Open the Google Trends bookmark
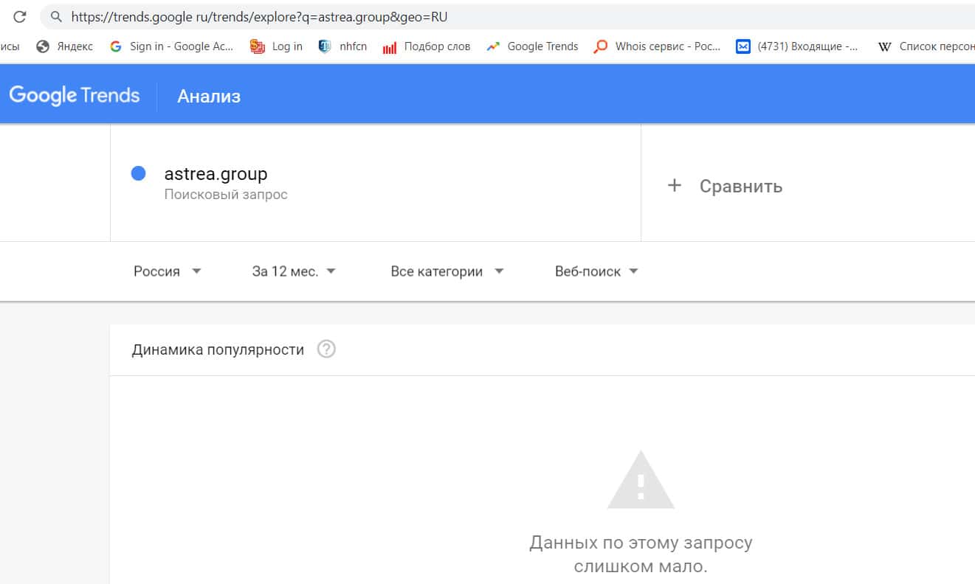Viewport: 975px width, 584px height. coord(532,46)
